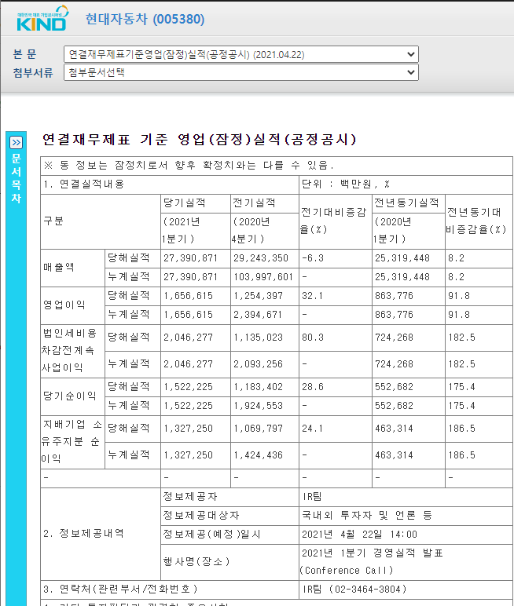Click the value 29,243,350

(x=261, y=258)
